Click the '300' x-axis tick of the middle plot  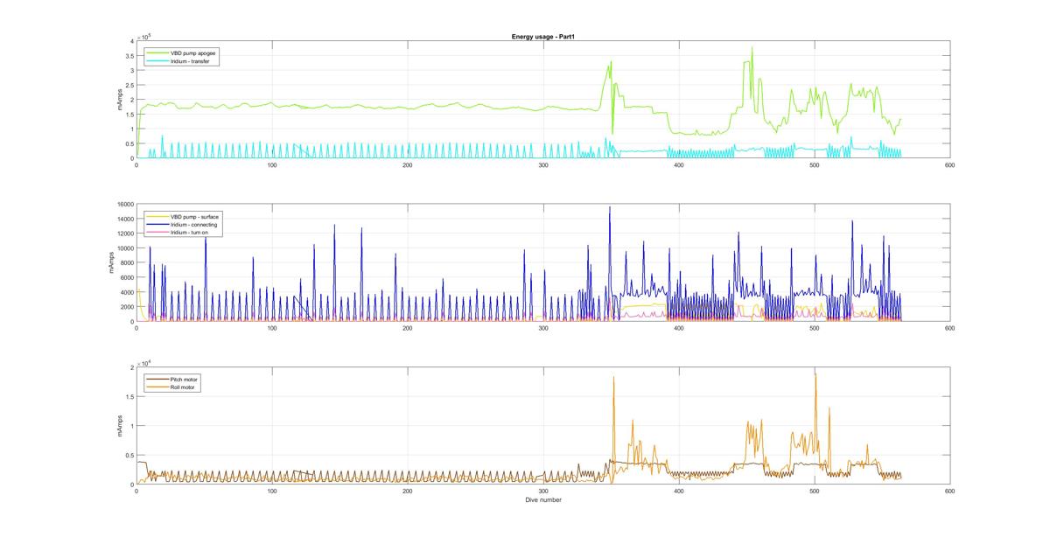coord(542,328)
